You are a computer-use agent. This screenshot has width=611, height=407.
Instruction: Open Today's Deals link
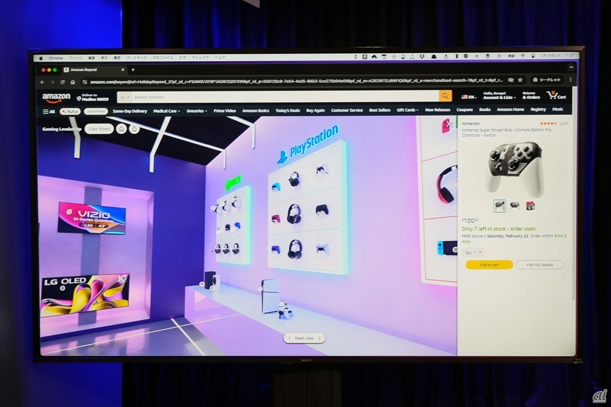(x=288, y=111)
